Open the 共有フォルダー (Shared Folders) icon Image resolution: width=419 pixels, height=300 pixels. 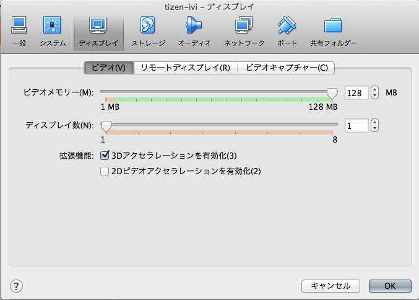333,32
